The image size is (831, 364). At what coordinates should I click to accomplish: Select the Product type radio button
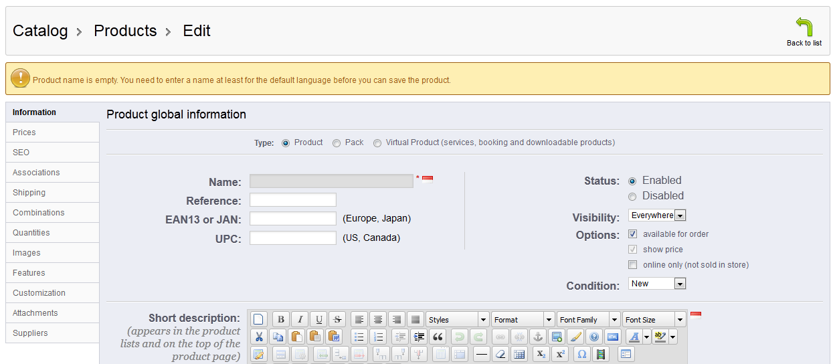(x=286, y=143)
